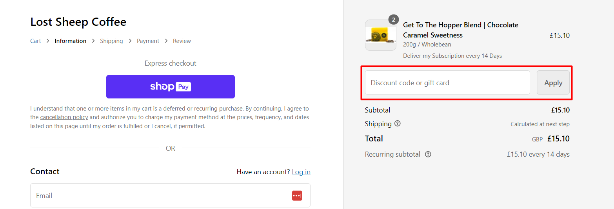Click the Recurring subtotal help icon
614x209 pixels.
click(x=428, y=154)
